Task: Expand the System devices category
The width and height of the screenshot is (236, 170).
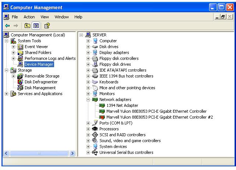Action: (88, 147)
